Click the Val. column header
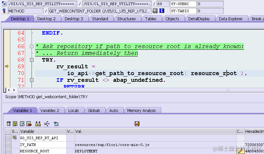This screenshot has height=154, width=264. point(156,131)
